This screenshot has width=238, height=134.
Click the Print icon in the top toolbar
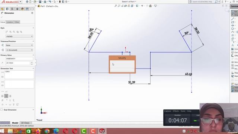[45, 1]
